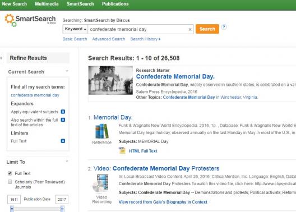Uncheck the Full Text checkbox

10,173
